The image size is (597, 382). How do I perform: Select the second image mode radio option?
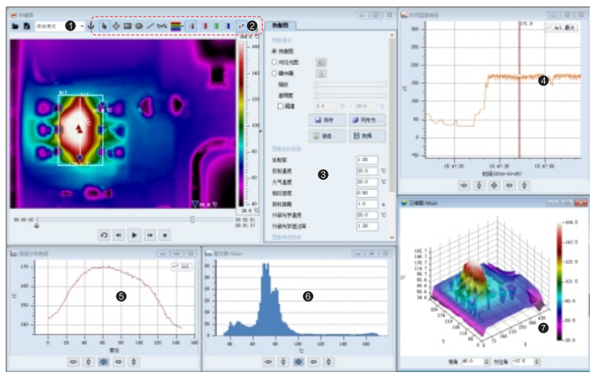point(275,62)
